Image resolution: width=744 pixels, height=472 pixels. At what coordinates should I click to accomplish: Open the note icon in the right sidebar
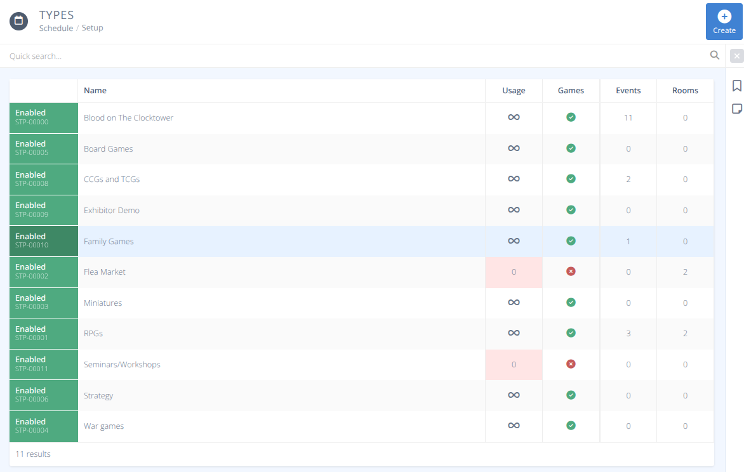pyautogui.click(x=736, y=108)
